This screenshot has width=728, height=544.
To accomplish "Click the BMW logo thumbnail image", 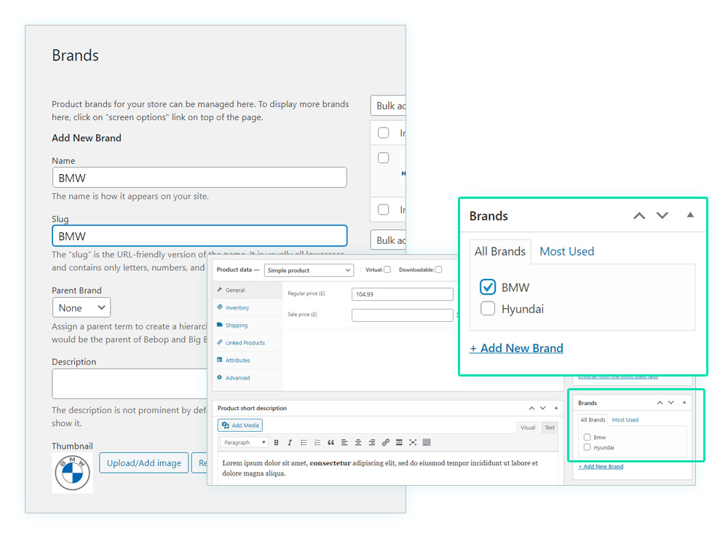I will tap(72, 473).
